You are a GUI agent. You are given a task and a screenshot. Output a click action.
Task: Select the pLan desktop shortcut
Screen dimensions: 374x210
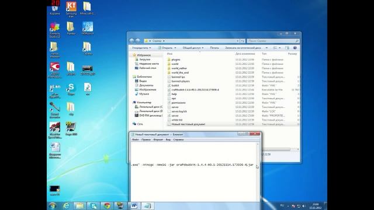click(x=55, y=91)
